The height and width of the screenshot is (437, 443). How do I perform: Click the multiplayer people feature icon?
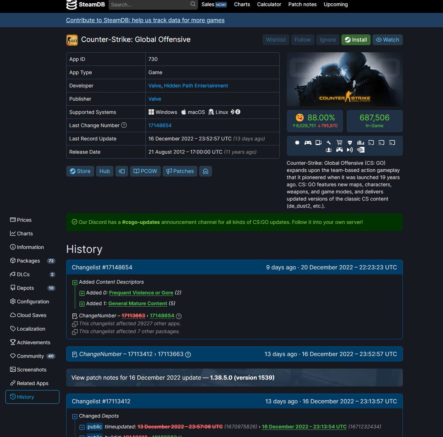(x=329, y=150)
